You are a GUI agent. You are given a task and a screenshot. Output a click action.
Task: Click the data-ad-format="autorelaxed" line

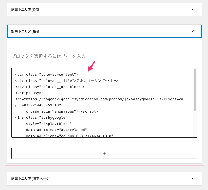coord(57,130)
